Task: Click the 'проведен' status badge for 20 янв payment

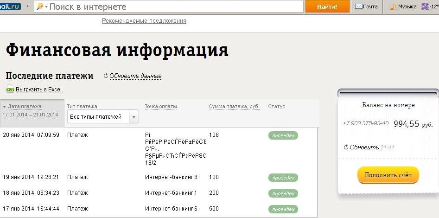Action: click(x=283, y=135)
